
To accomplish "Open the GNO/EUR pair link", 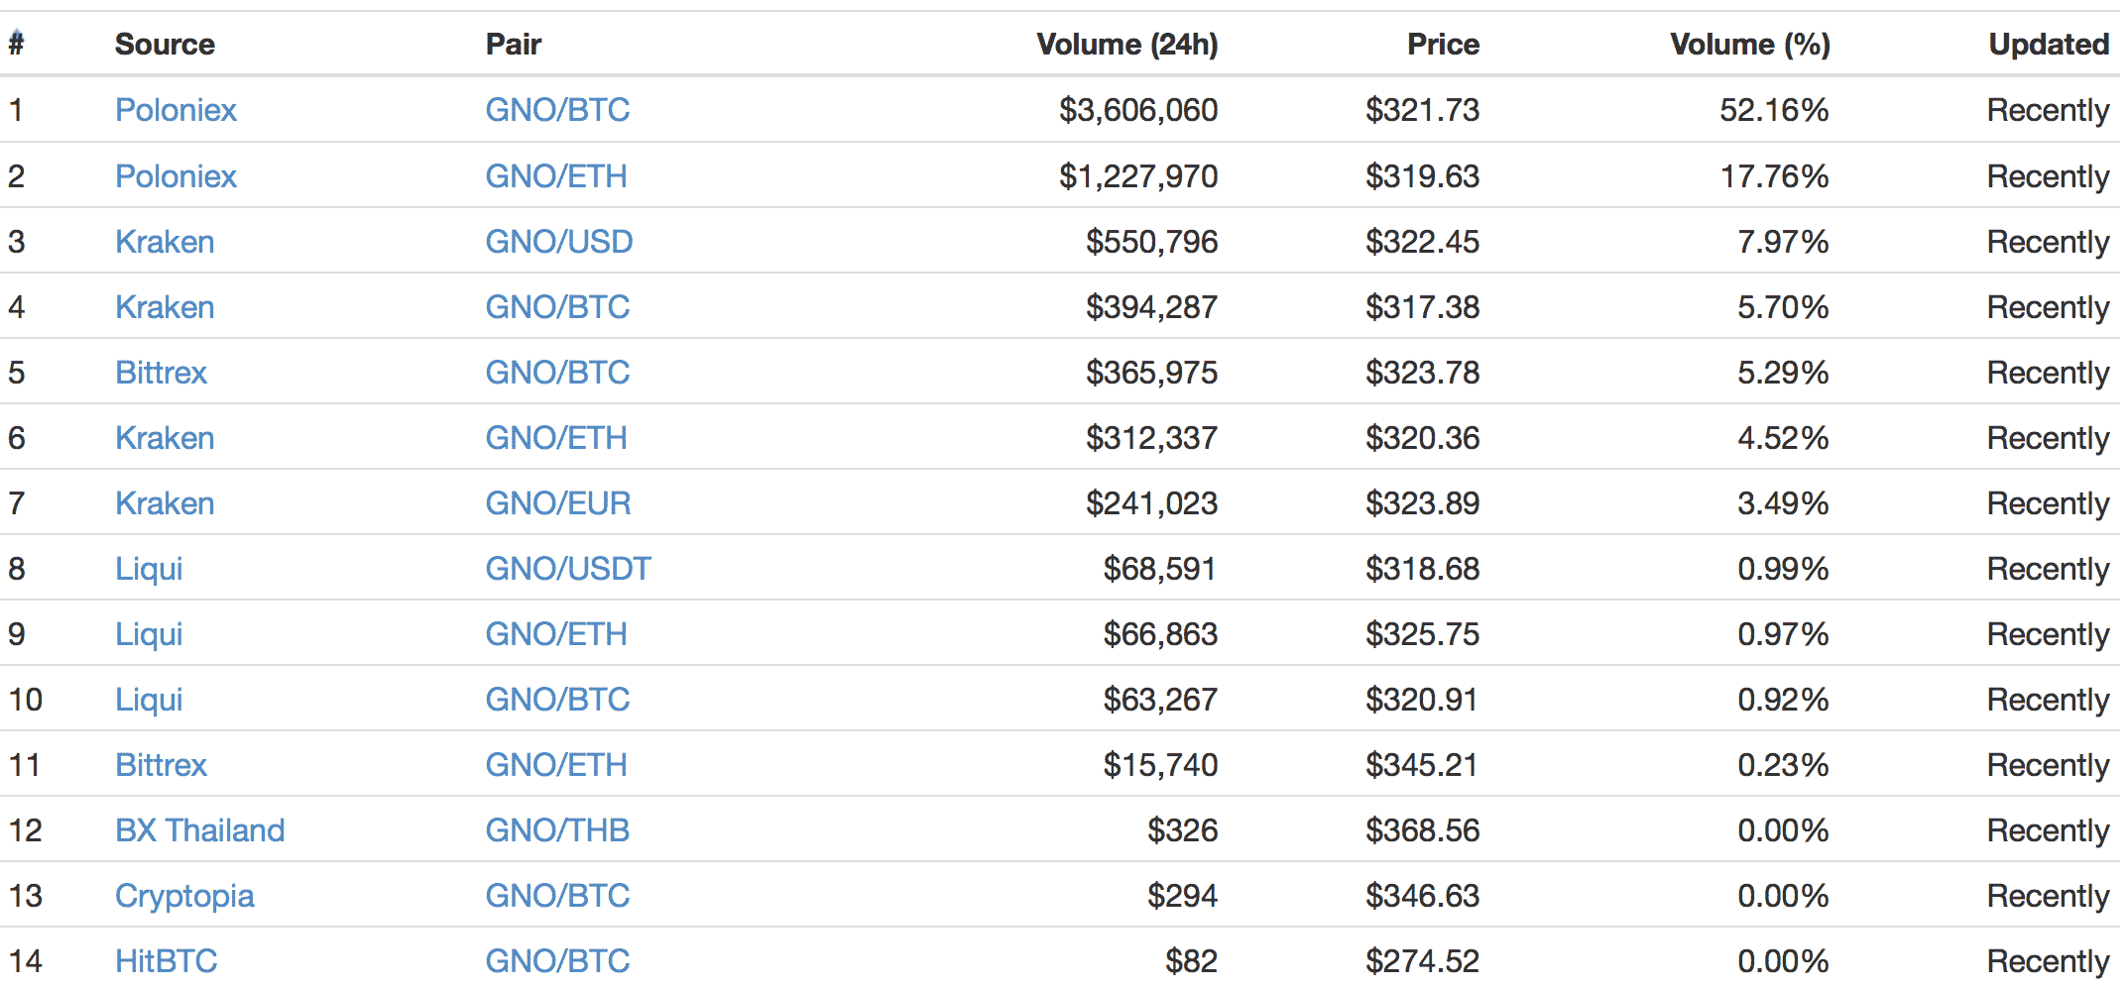I will coord(558,503).
